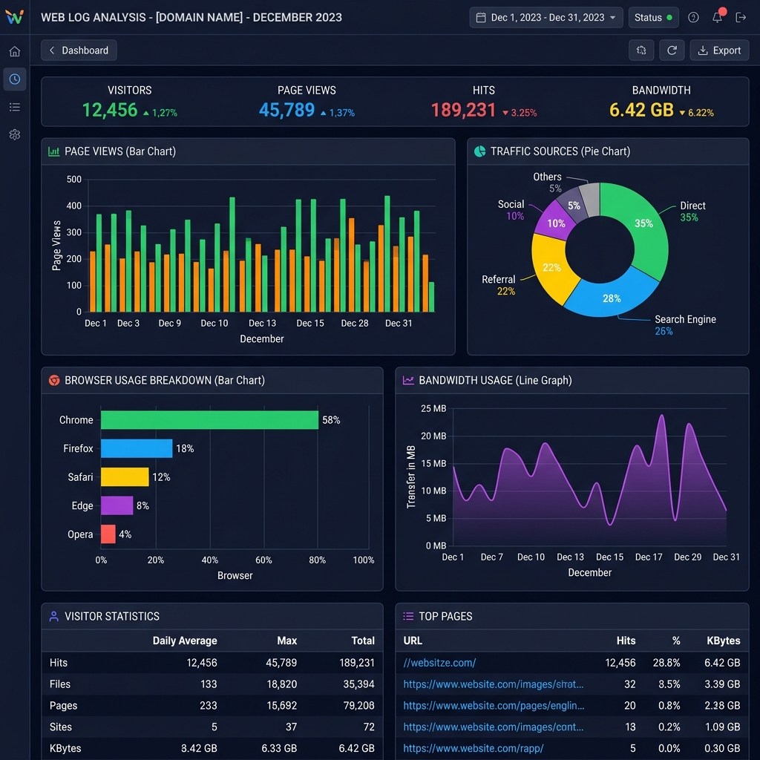The image size is (760, 760).
Task: Click the calendar icon in date range
Action: [481, 18]
